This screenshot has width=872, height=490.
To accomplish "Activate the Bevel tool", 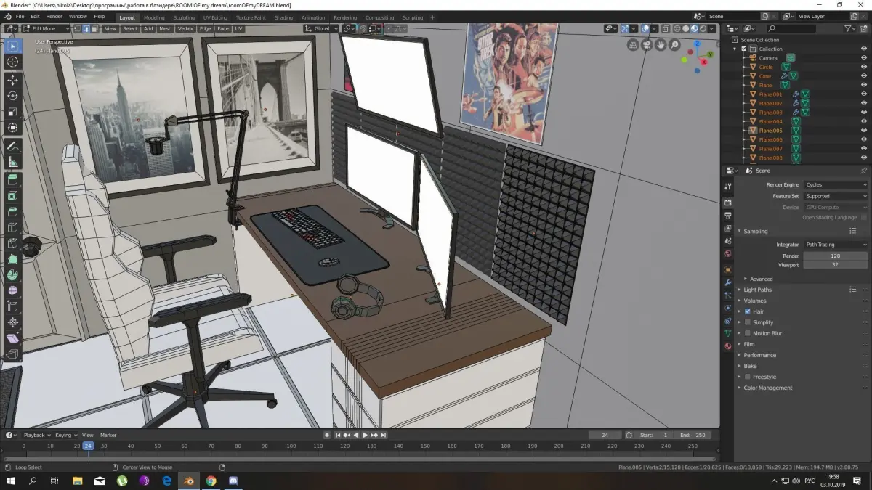I will 12,212.
